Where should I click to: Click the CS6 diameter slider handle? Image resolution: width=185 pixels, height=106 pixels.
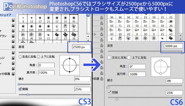click(182, 52)
